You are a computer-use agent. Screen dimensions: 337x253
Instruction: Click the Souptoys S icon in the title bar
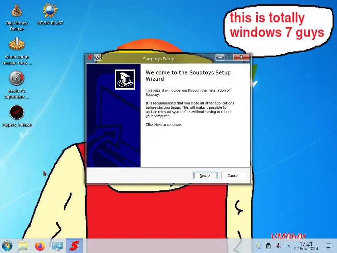90,57
